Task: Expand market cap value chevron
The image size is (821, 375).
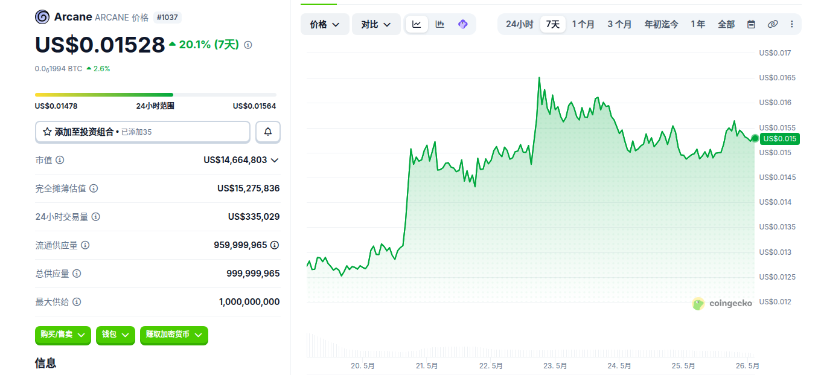Action: [275, 160]
